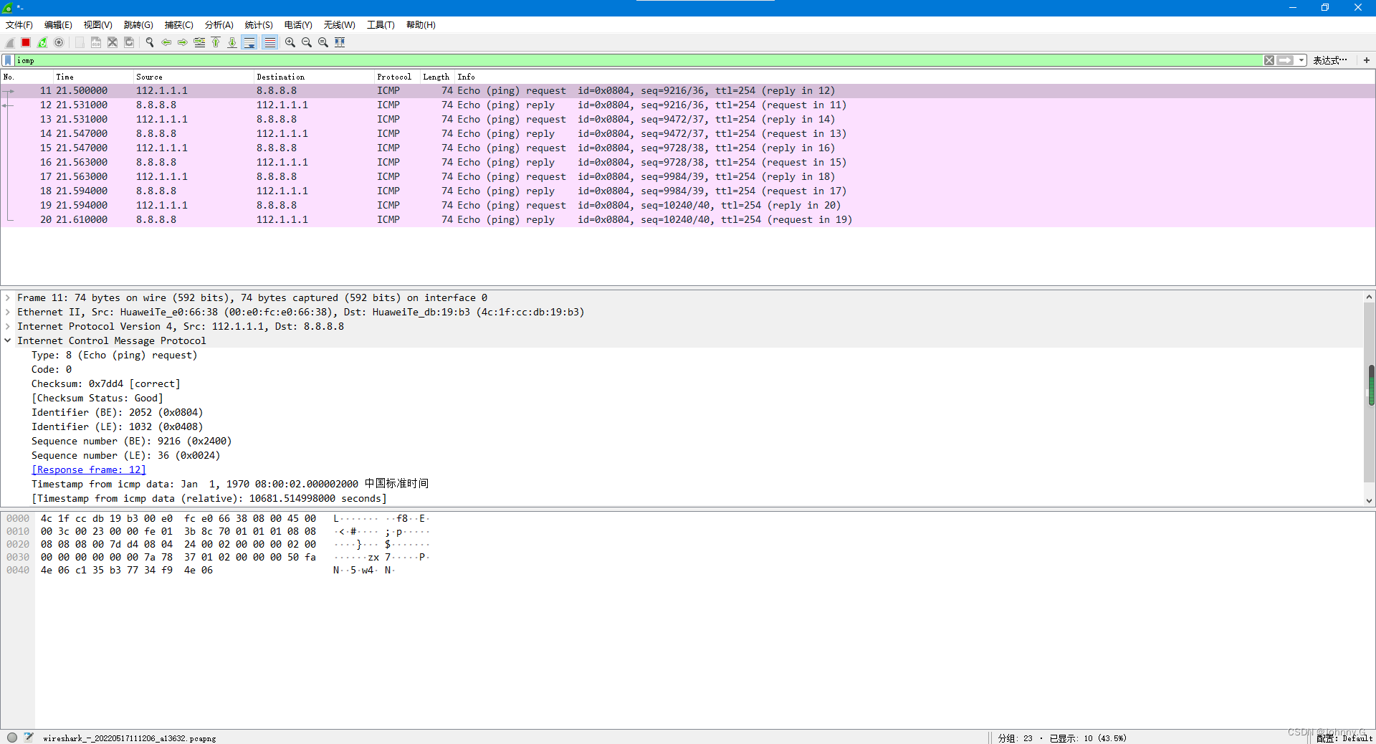This screenshot has width=1376, height=744.
Task: Sort by the Protocol column header
Action: (x=397, y=77)
